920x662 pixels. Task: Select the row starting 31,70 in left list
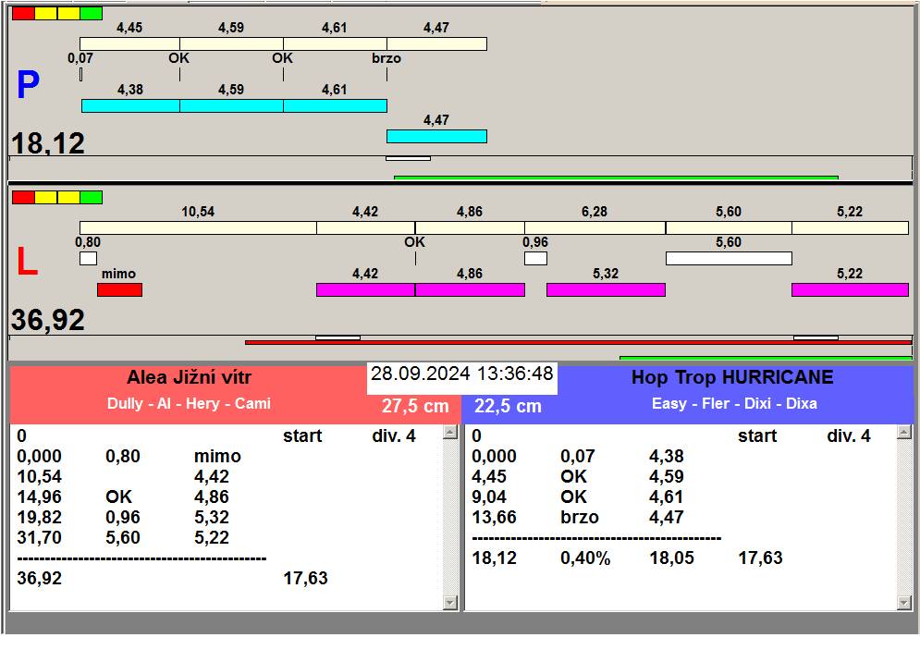pyautogui.click(x=226, y=537)
